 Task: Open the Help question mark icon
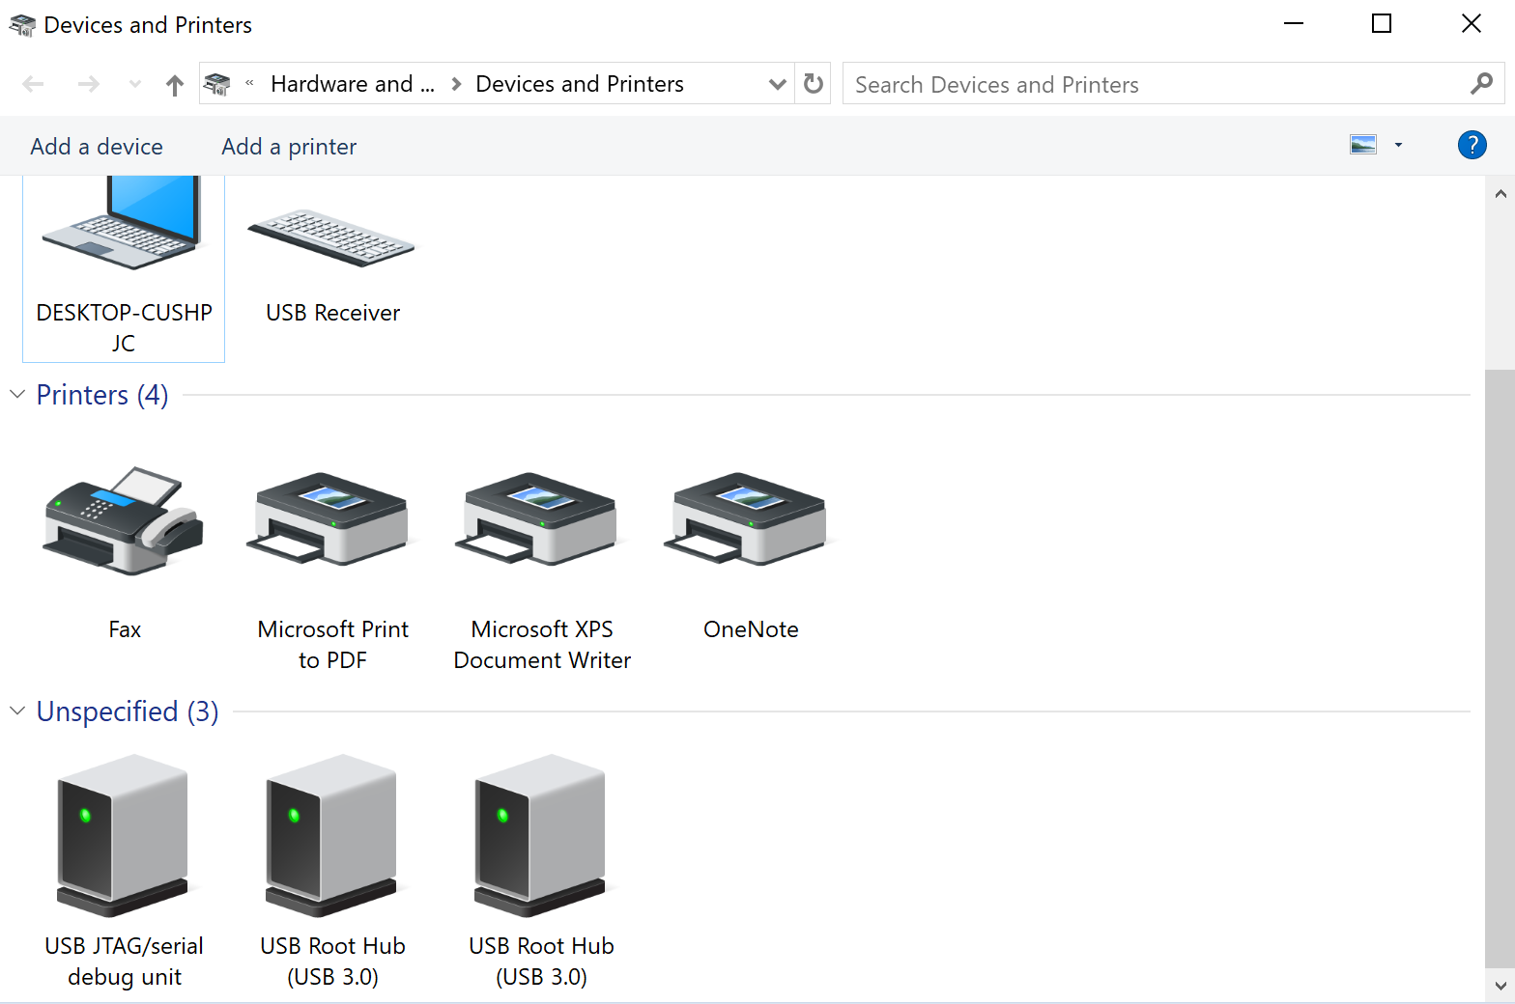[x=1472, y=146]
